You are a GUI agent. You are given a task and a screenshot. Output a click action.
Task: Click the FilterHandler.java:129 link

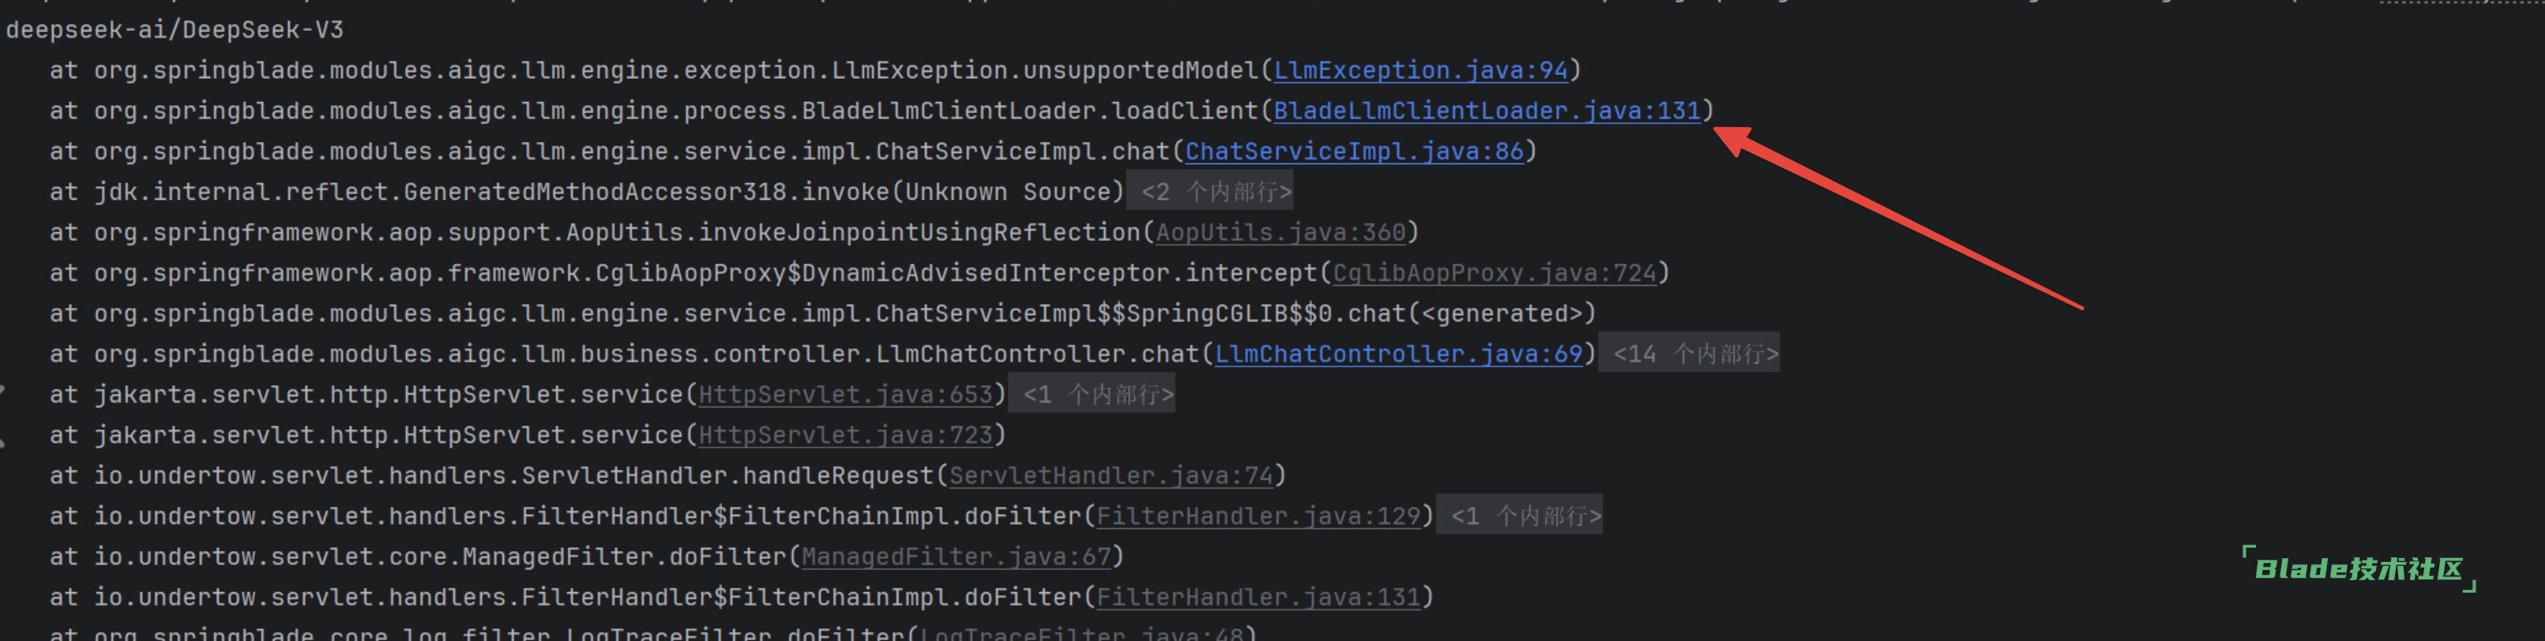coord(1257,515)
